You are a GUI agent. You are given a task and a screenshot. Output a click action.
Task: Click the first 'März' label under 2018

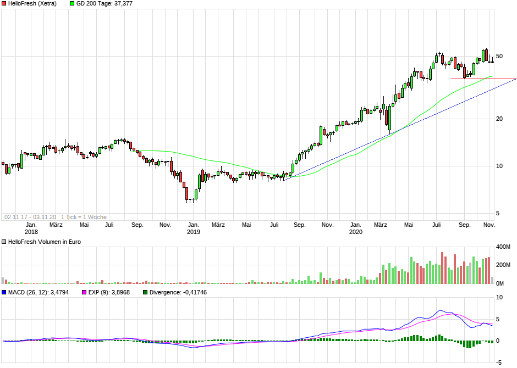(x=56, y=225)
